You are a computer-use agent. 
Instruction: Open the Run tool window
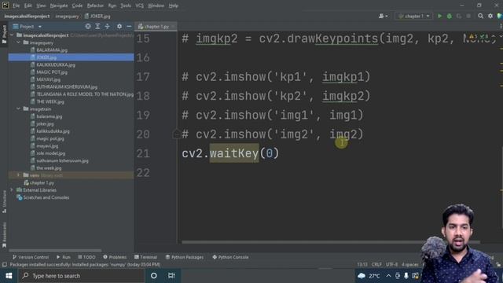pyautogui.click(x=64, y=257)
